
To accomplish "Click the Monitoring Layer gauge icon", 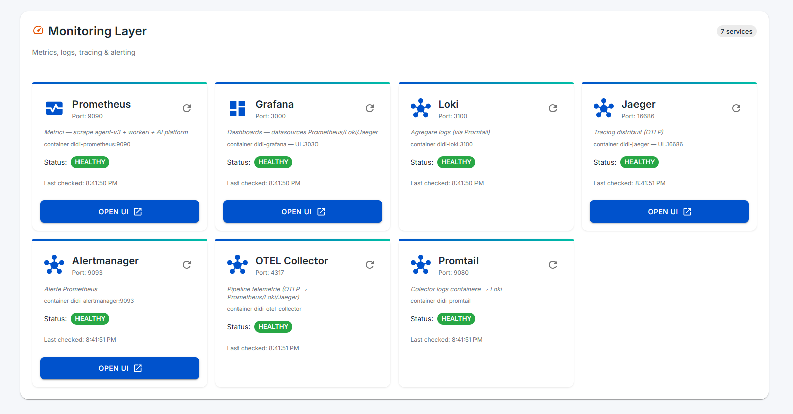I will click(38, 30).
